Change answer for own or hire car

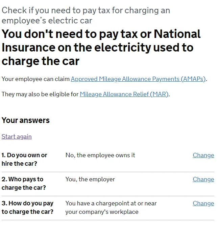coord(203,155)
